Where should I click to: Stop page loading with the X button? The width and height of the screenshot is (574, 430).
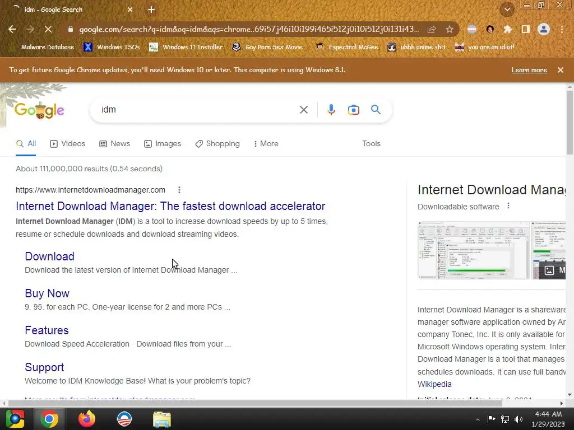coord(48,29)
